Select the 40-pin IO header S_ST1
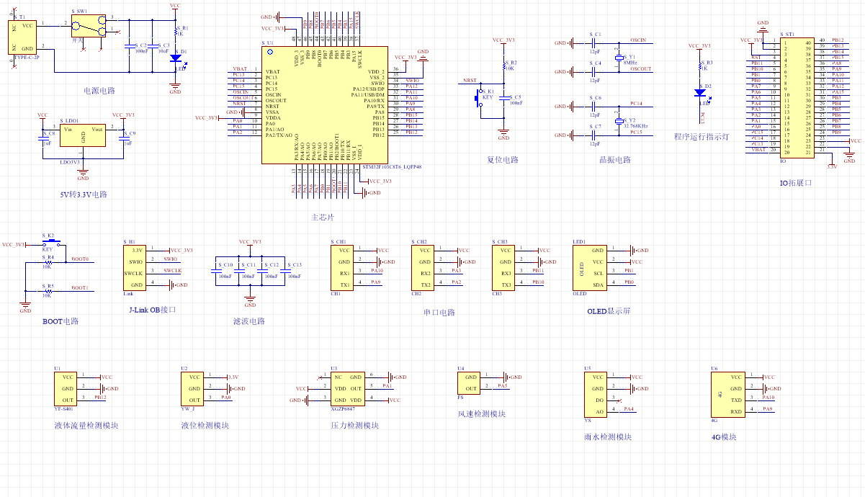This screenshot has width=865, height=497. point(797,97)
